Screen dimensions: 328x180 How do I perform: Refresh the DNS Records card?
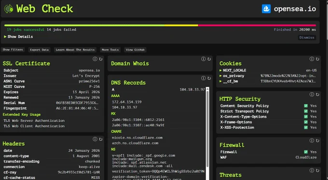pos(209,78)
